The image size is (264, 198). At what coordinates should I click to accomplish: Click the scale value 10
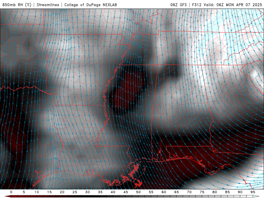point(37,192)
